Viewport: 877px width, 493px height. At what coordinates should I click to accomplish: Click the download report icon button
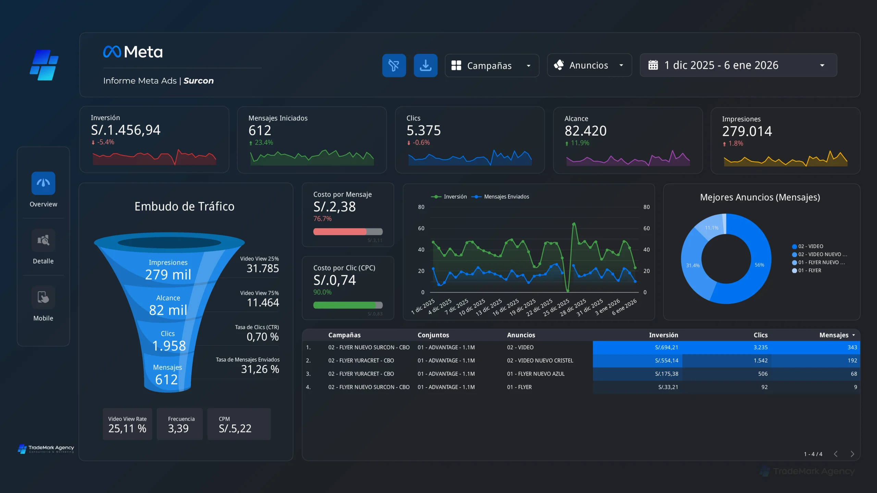pyautogui.click(x=425, y=65)
